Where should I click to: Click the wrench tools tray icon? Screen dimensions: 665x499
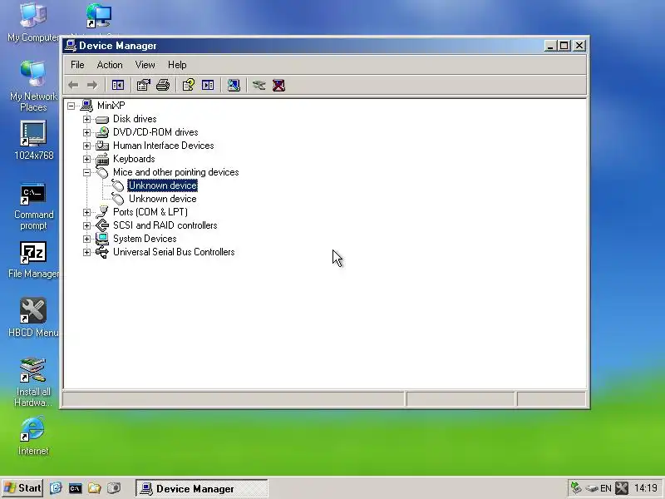click(622, 488)
